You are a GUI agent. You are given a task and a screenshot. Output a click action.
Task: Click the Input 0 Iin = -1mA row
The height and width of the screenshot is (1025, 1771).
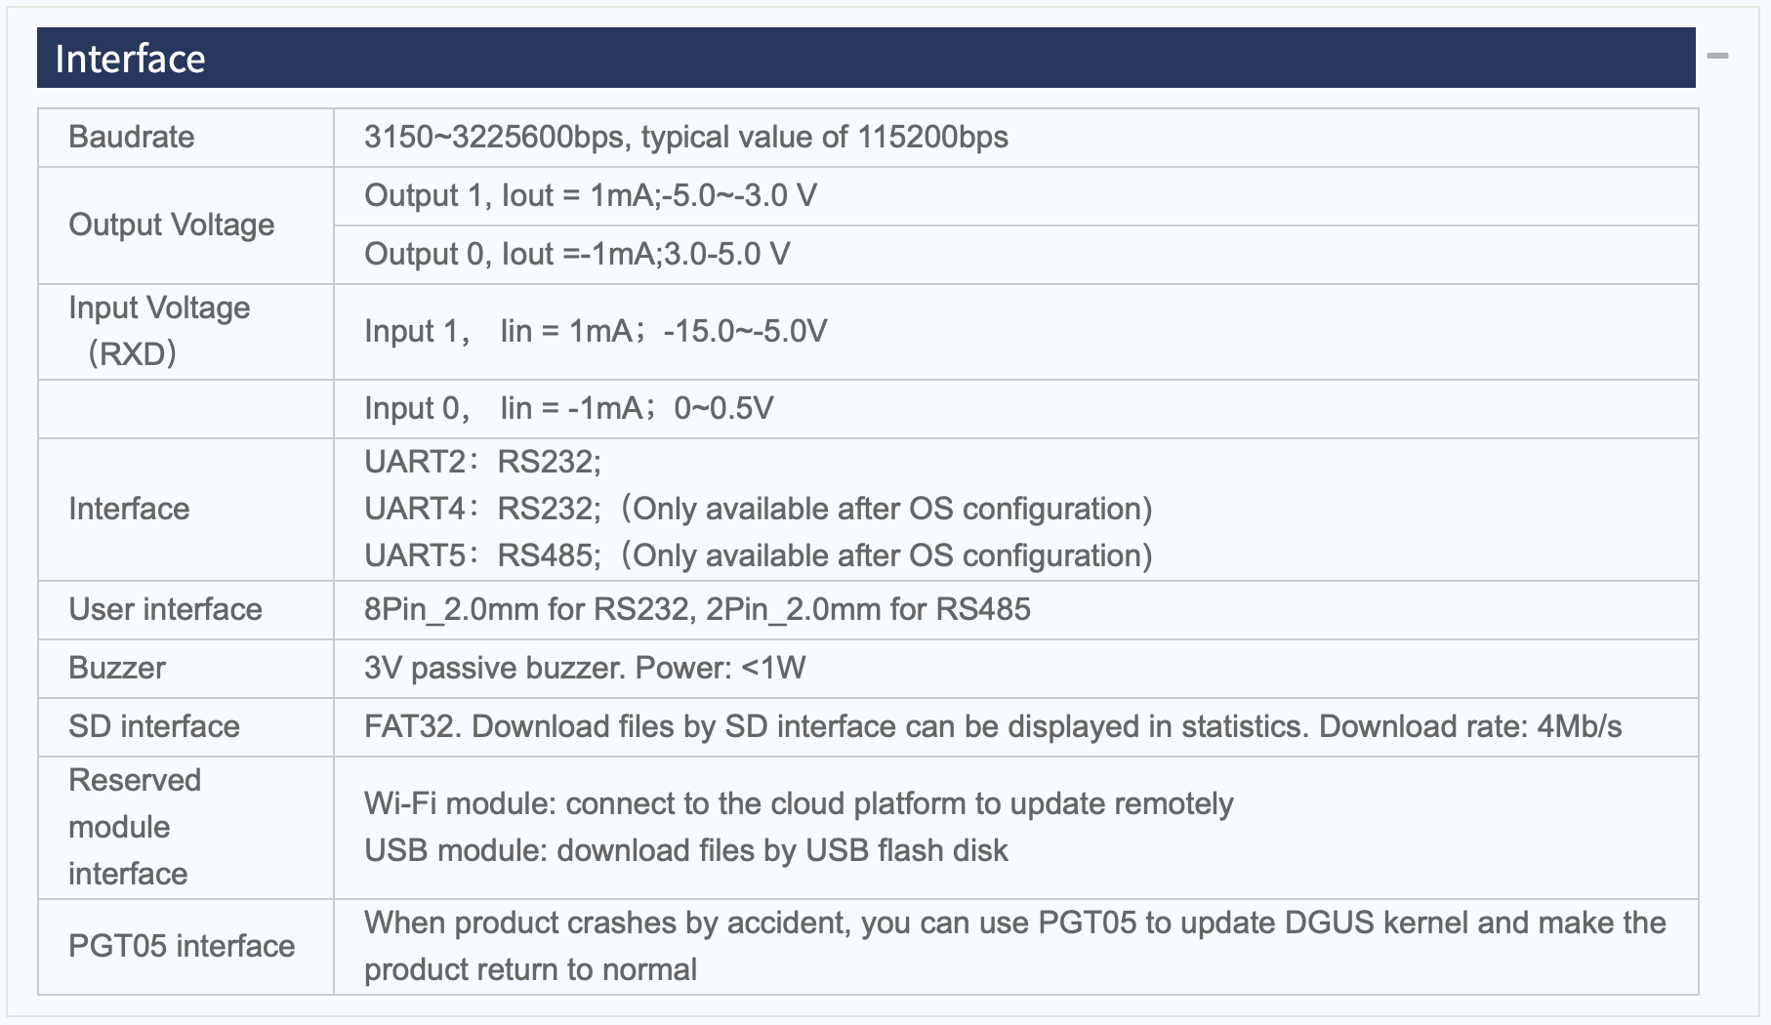pos(1015,409)
